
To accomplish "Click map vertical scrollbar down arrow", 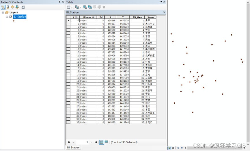I will tap(248, 144).
